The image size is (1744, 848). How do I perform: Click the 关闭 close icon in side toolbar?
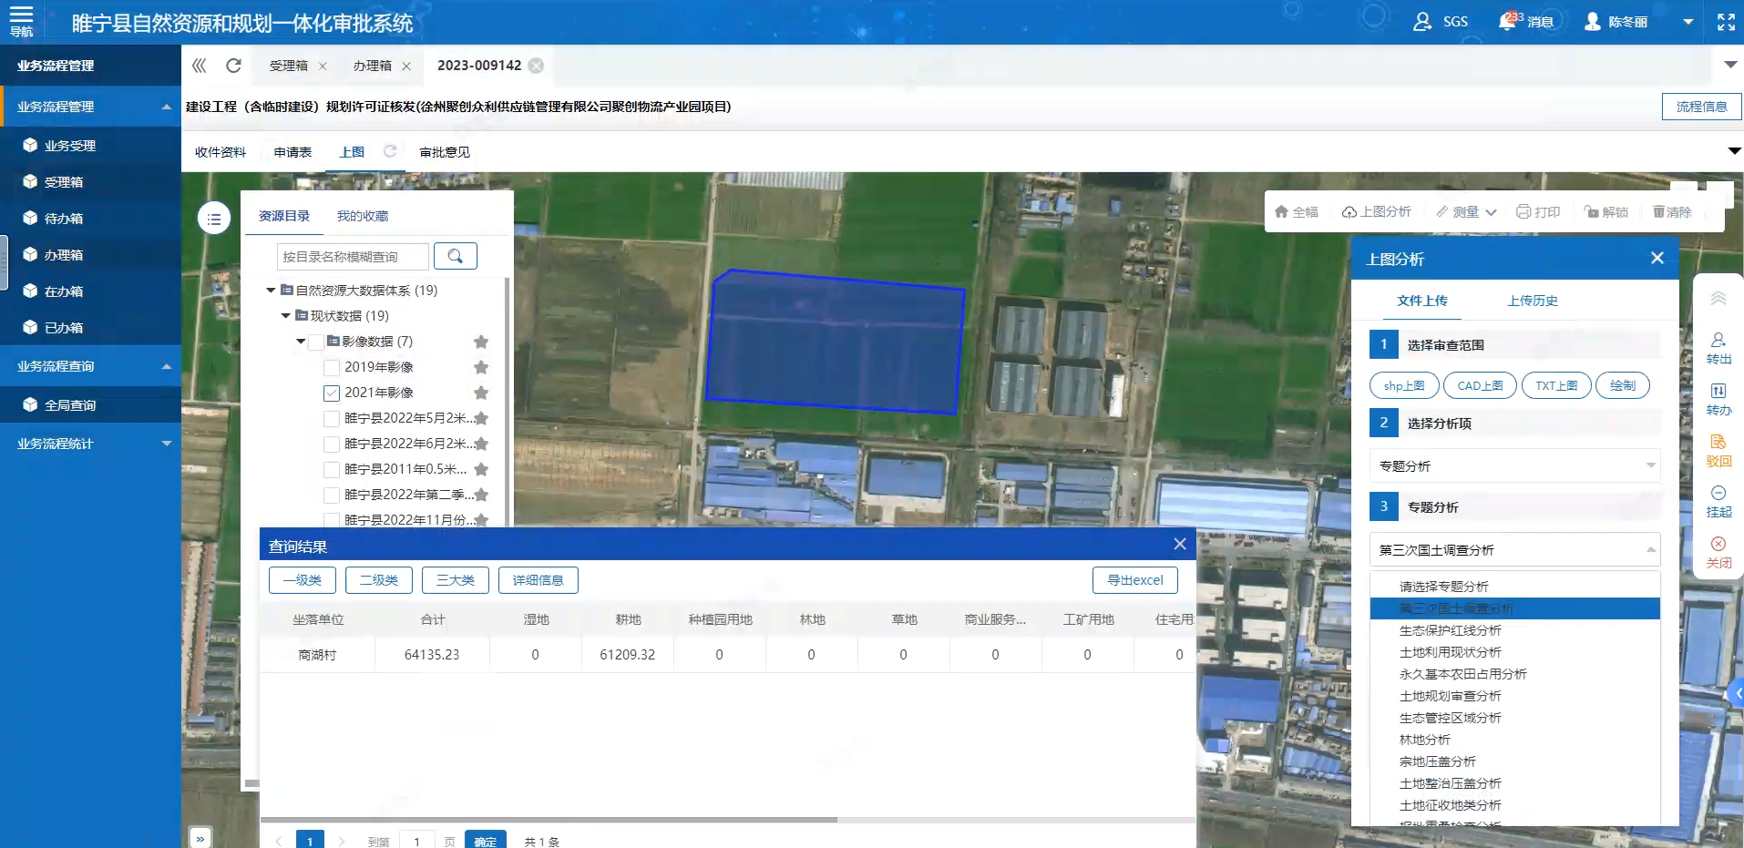[x=1718, y=552]
